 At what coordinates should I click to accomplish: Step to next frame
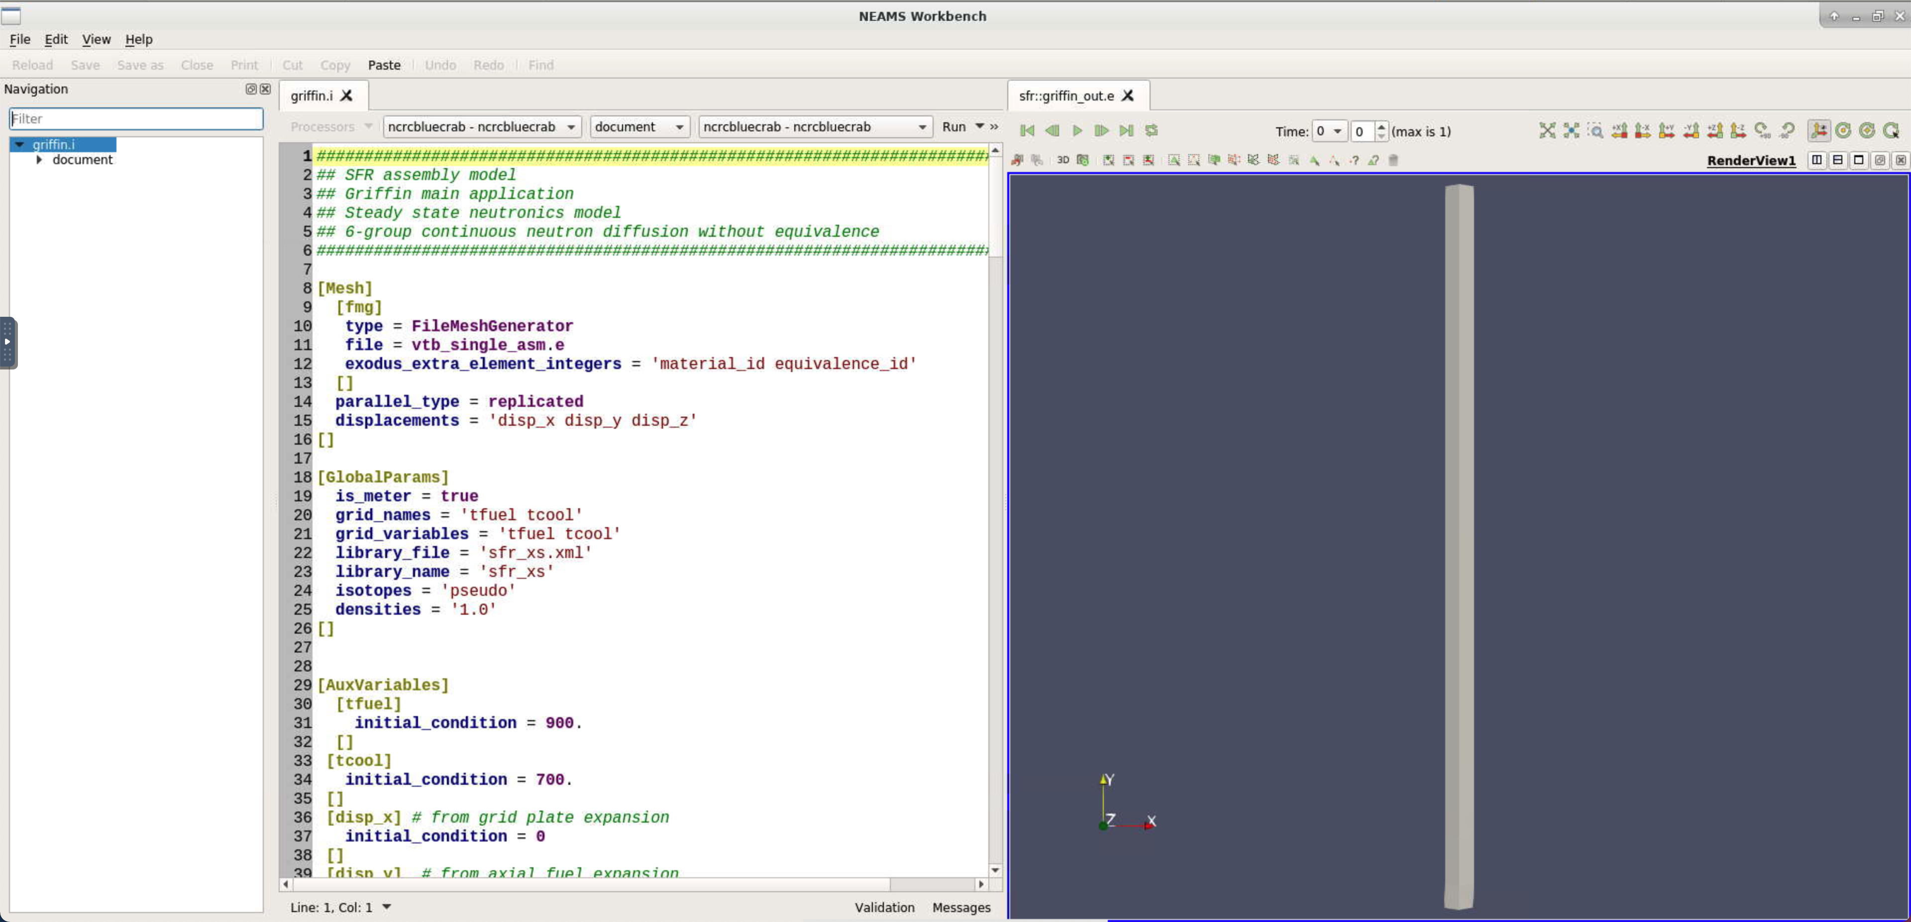(x=1102, y=130)
